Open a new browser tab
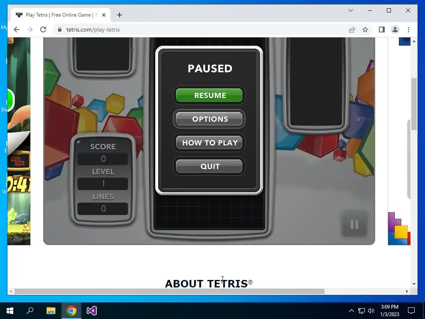This screenshot has height=319, width=425. [x=119, y=15]
